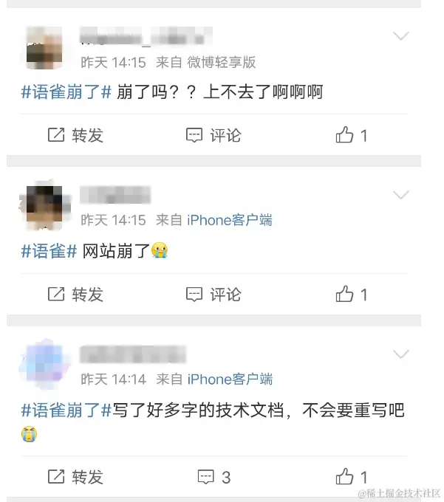This screenshot has height=502, width=444.
Task: Click repost icon on second post
Action: click(x=56, y=294)
